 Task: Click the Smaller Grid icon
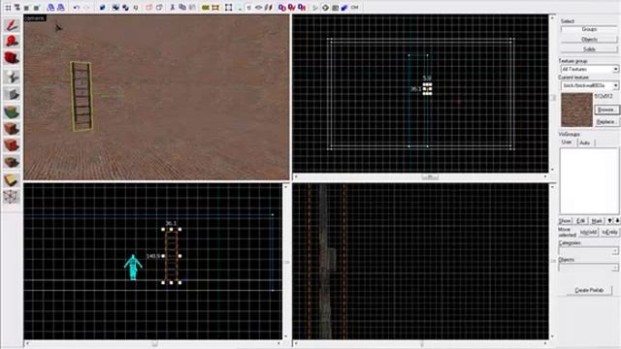[27, 7]
